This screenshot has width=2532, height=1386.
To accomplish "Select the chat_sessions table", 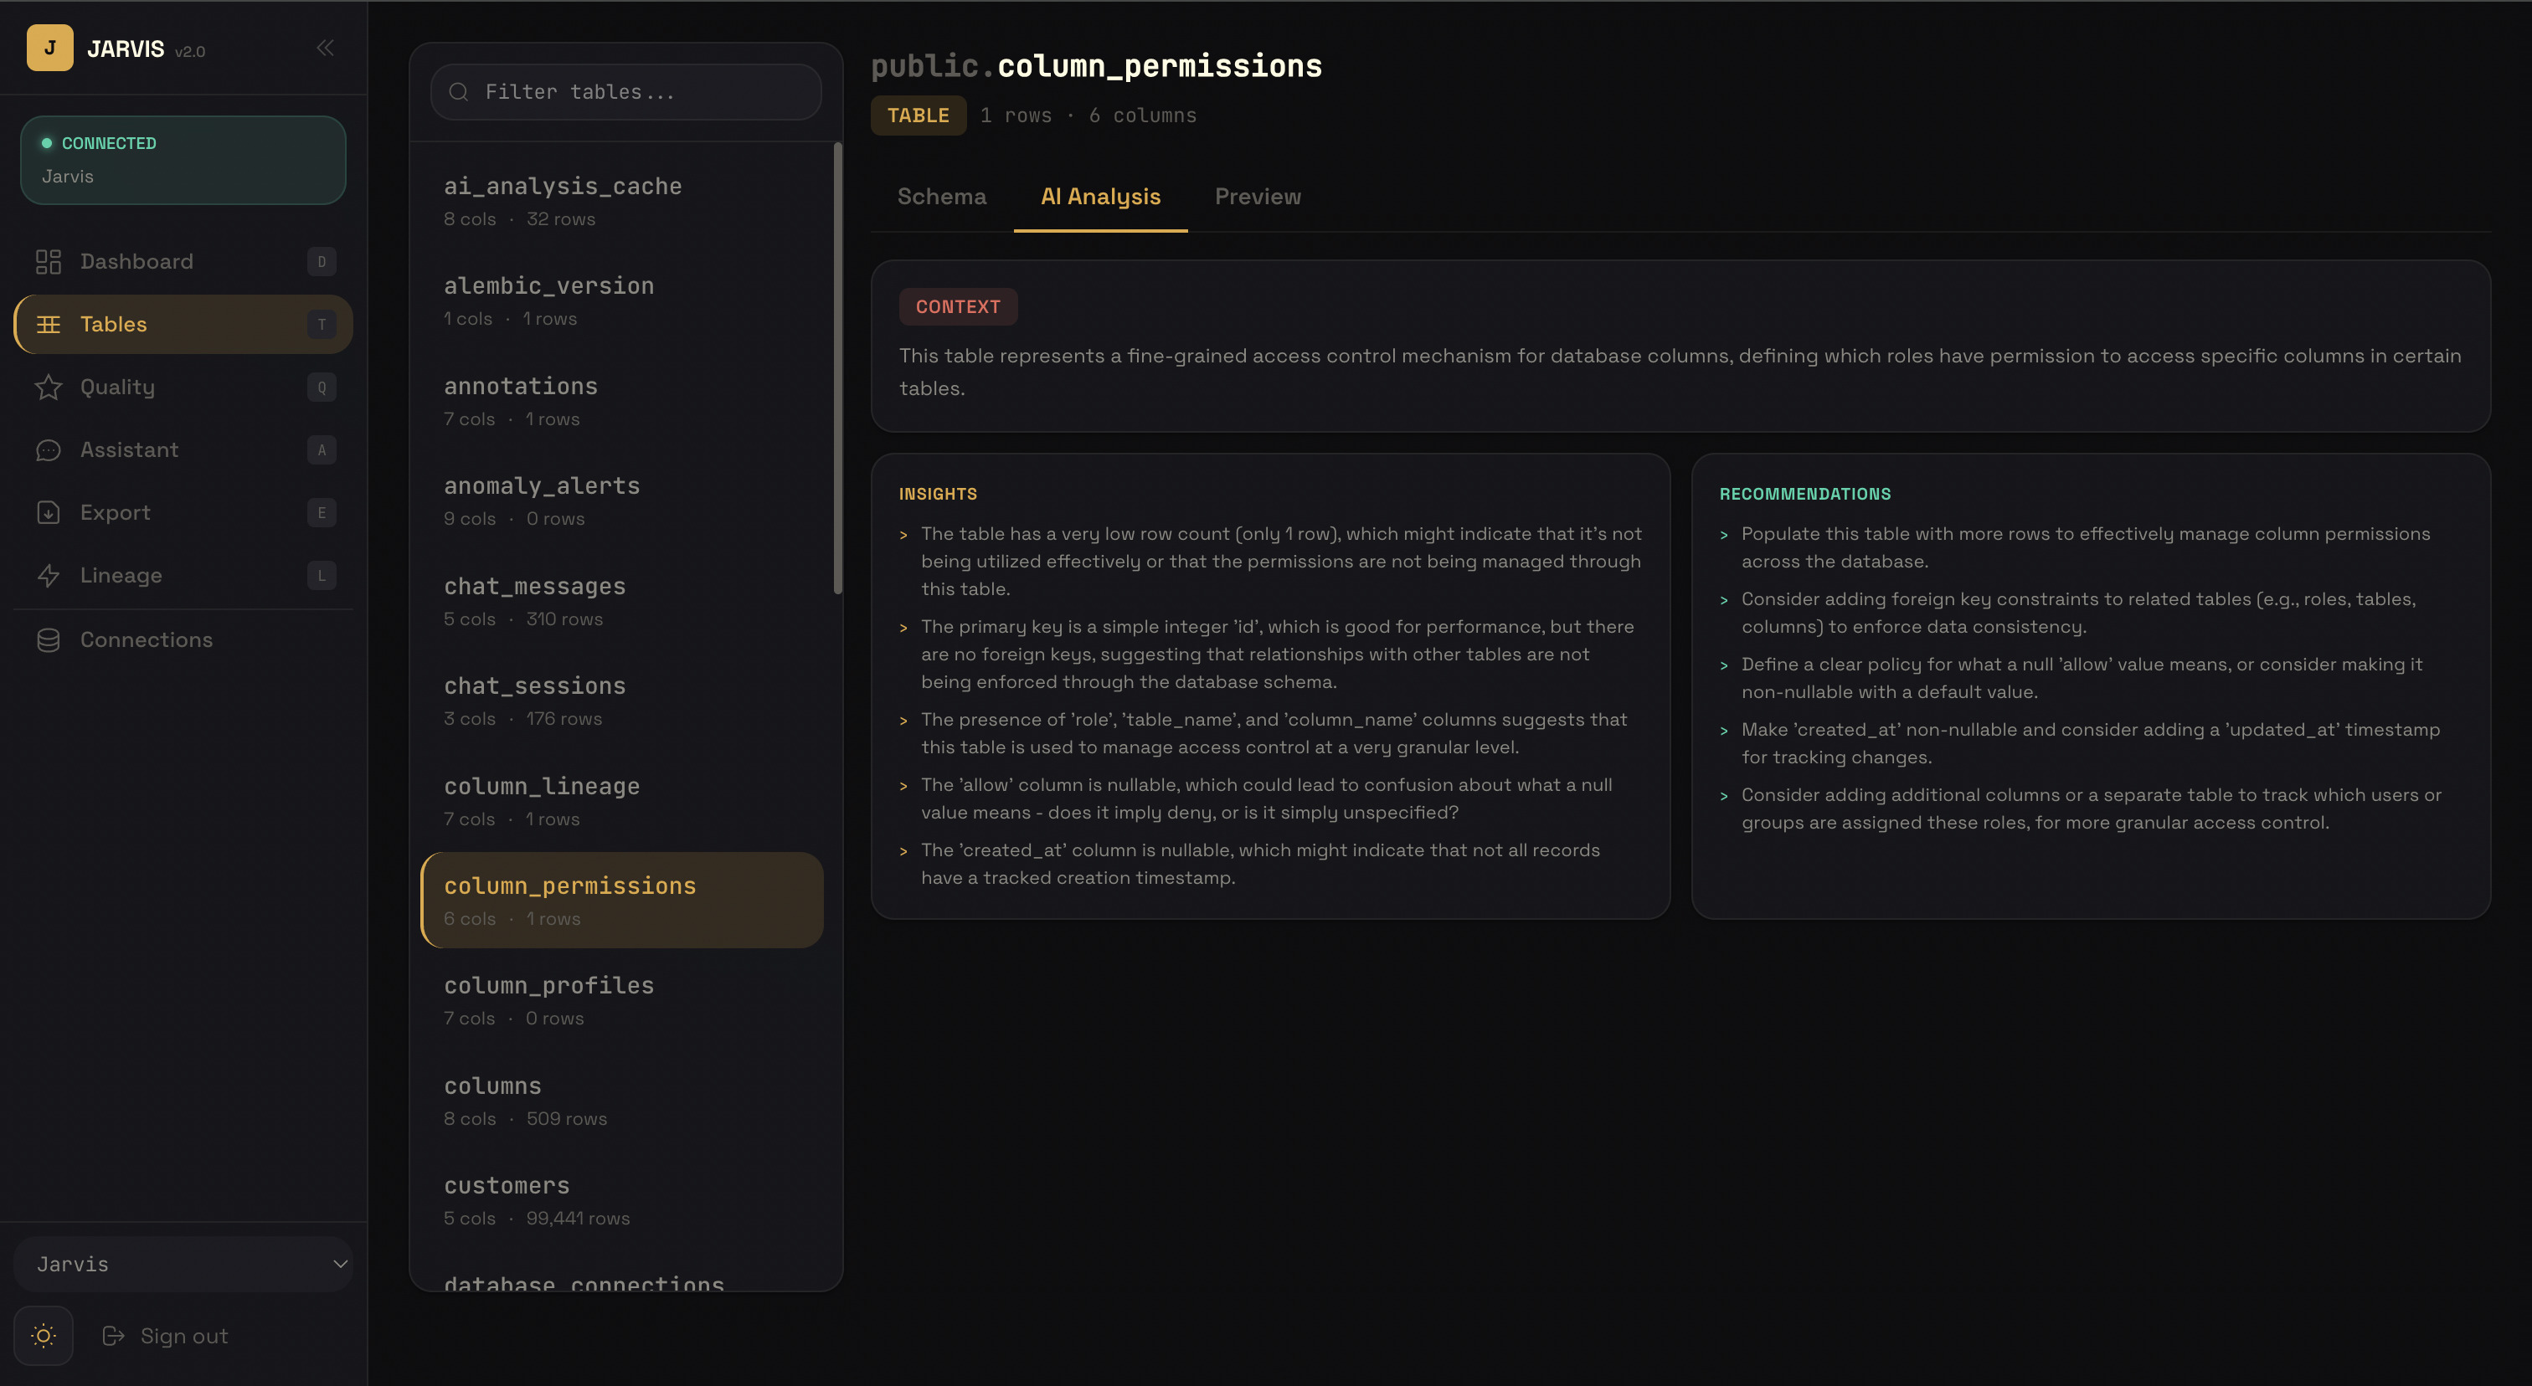I will tap(622, 701).
